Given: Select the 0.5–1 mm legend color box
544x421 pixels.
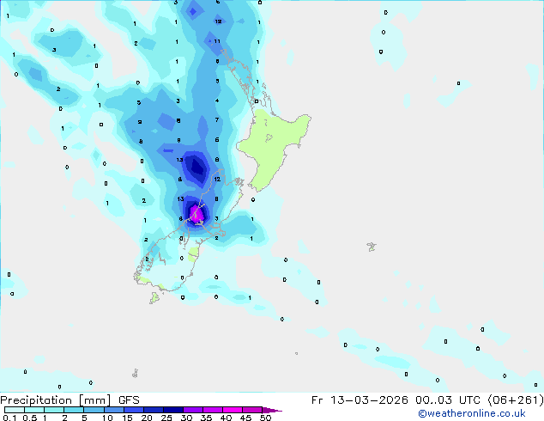Looking at the screenshot, I should (x=34, y=410).
